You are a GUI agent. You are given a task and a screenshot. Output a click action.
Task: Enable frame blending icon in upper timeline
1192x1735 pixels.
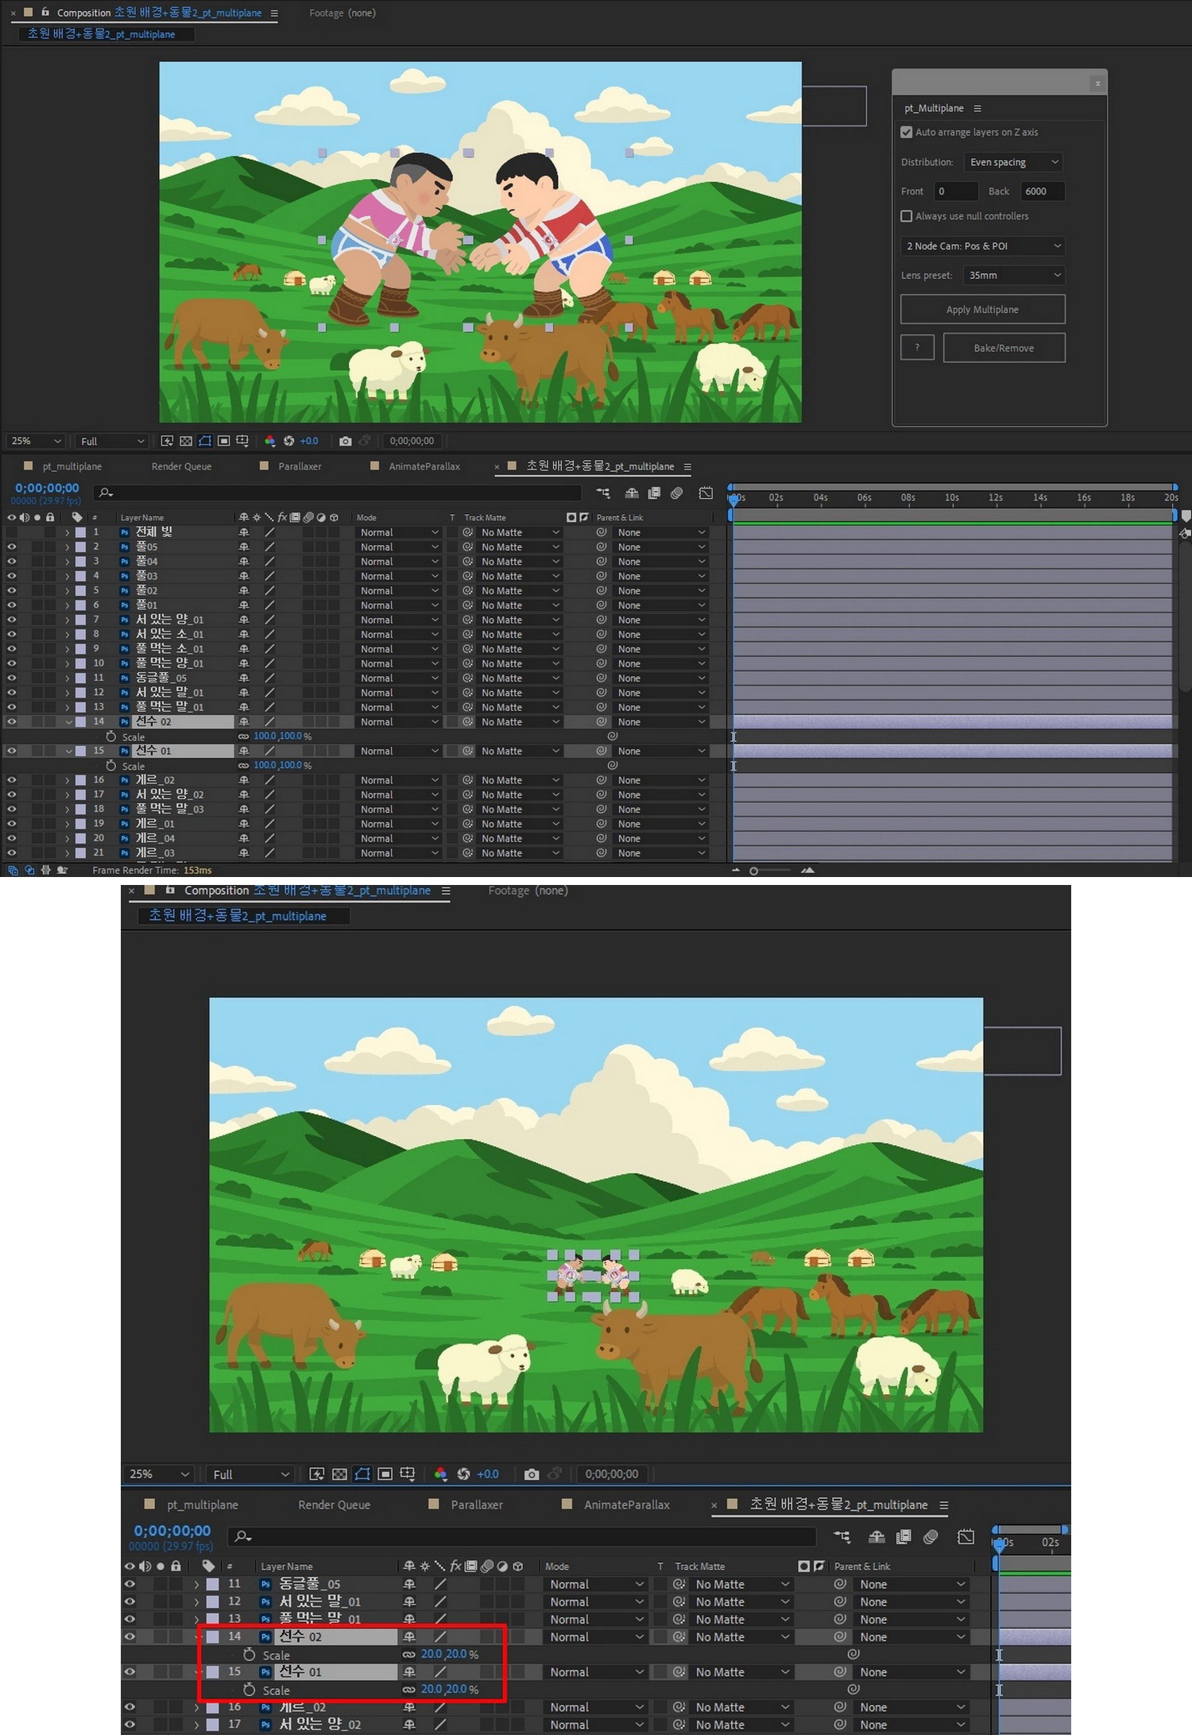(654, 493)
